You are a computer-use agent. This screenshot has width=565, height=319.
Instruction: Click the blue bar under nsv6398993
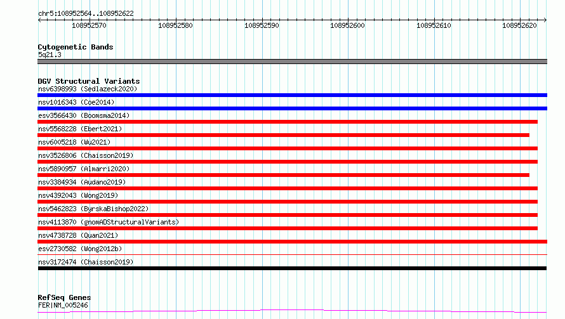(292, 95)
